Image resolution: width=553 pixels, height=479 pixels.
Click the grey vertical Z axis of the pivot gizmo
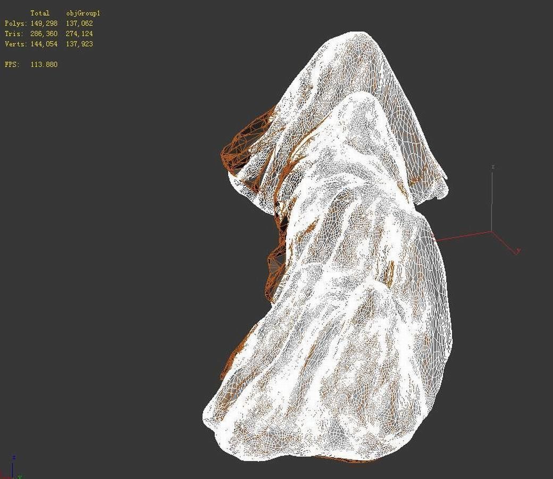[x=492, y=201]
